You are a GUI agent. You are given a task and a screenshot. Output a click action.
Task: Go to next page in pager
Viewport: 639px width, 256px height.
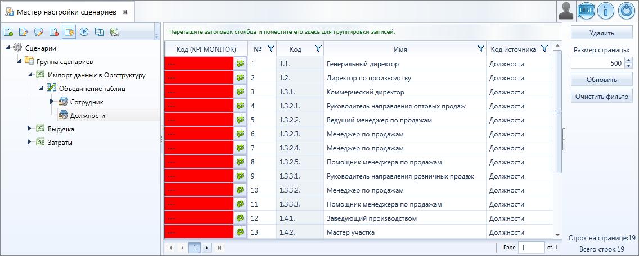click(207, 248)
